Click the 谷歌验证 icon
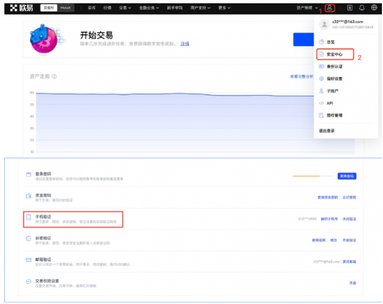The height and width of the screenshot is (304, 383). click(x=28, y=239)
